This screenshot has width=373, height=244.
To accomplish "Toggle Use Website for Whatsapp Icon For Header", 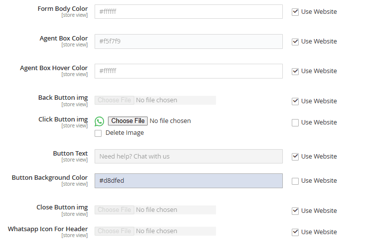I will point(295,232).
